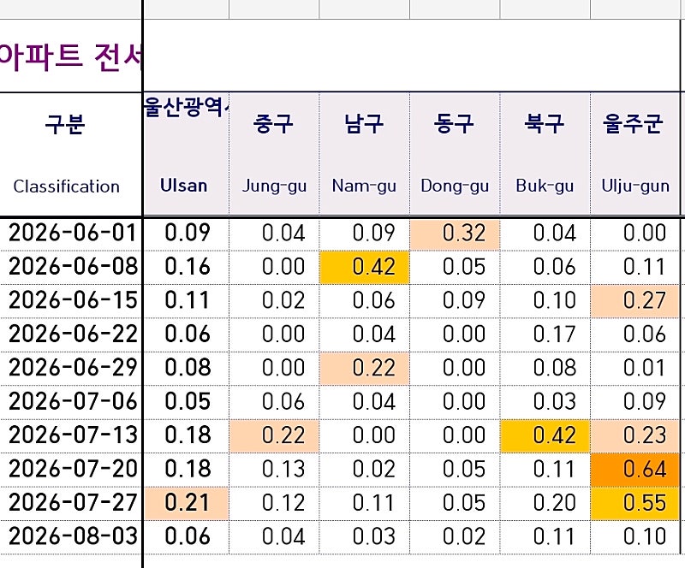Select Buk-gu value 0.17 for 2026-06-22
685x568 pixels.
(x=545, y=334)
